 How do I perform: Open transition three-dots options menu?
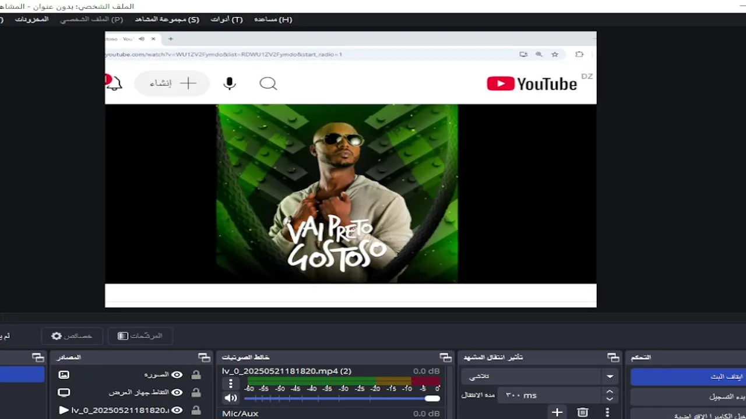click(607, 413)
